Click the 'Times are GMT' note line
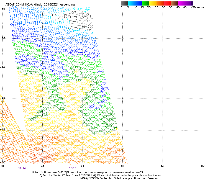 click(x=88, y=173)
